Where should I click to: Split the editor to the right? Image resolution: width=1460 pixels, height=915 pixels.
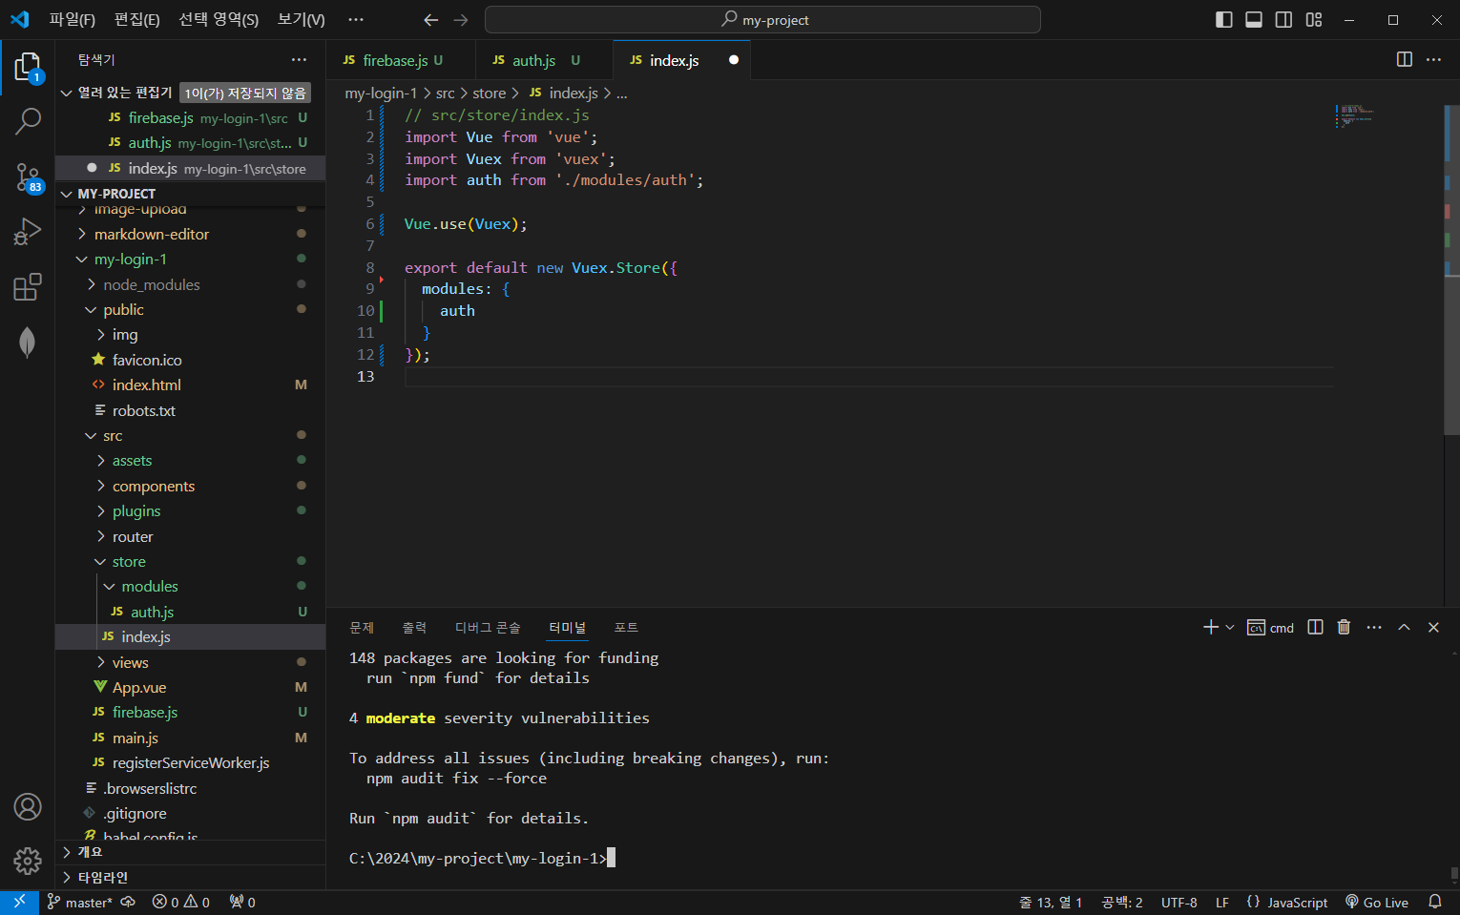point(1404,59)
